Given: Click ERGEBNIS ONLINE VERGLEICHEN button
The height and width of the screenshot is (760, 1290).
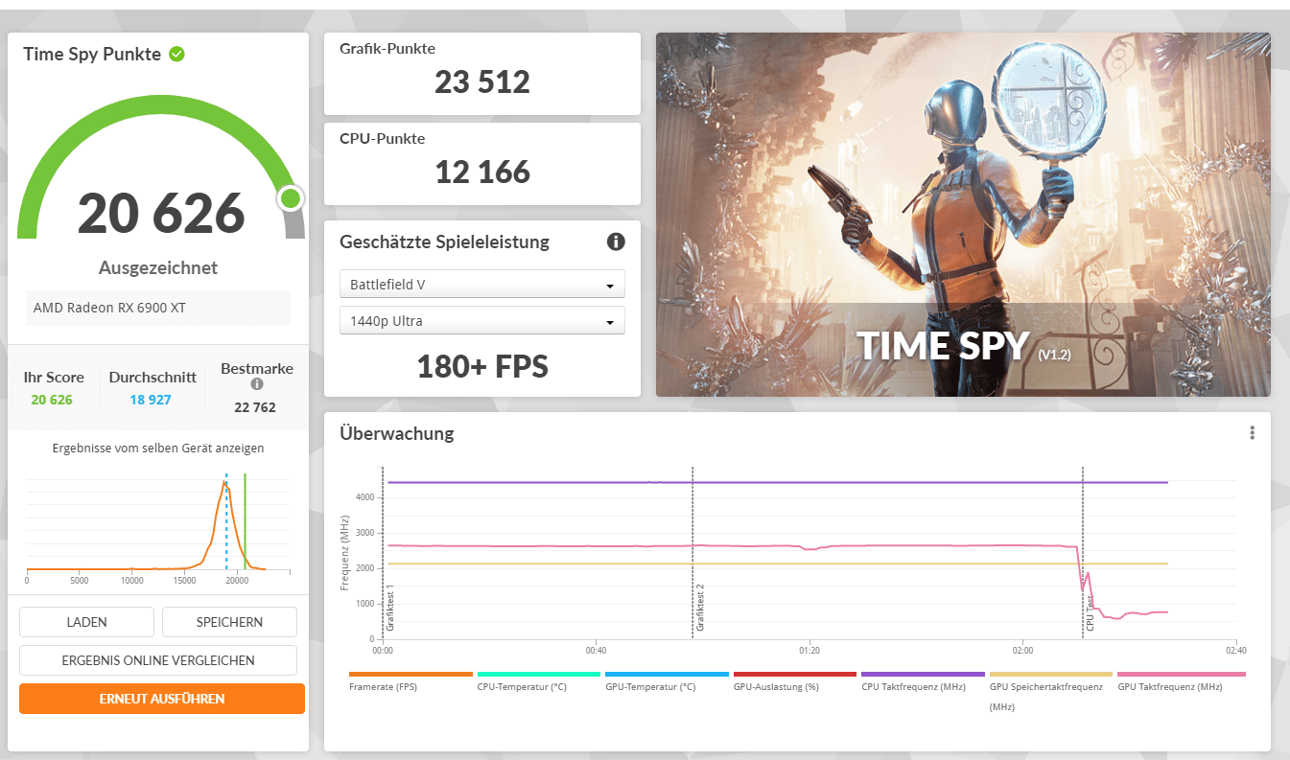Looking at the screenshot, I should [x=158, y=660].
